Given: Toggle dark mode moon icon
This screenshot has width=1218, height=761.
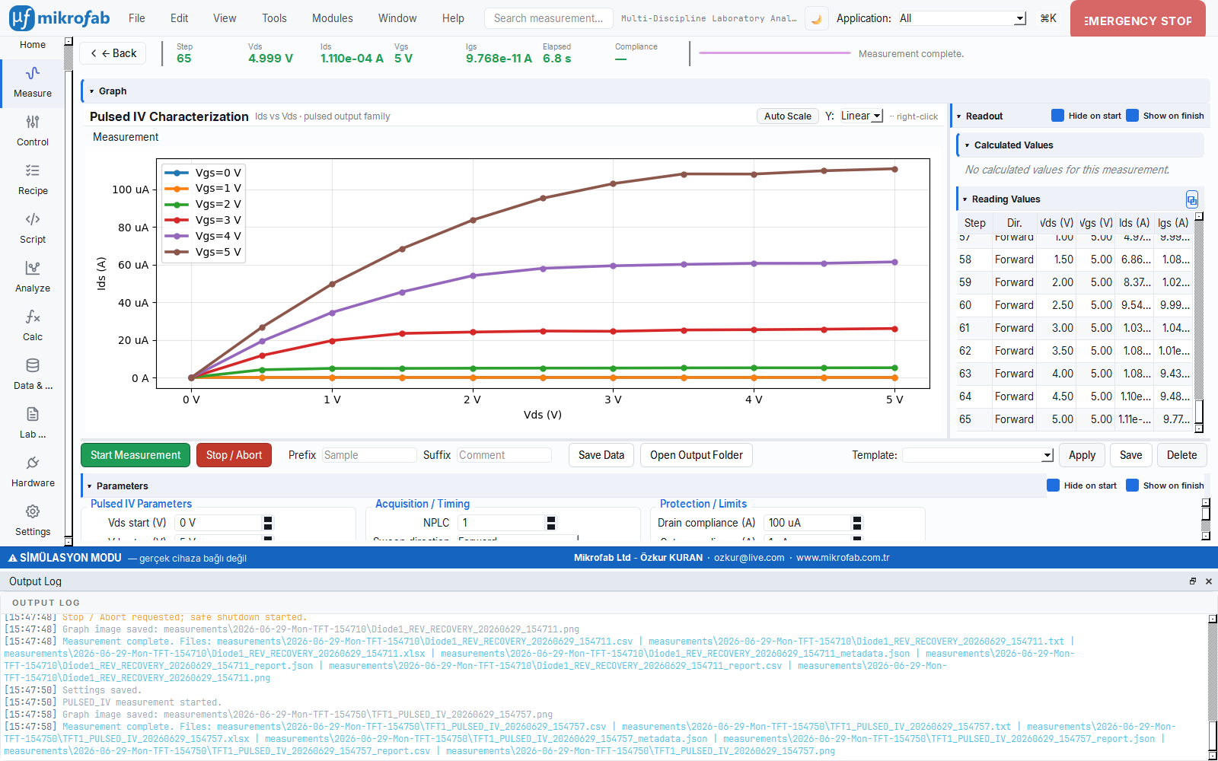Looking at the screenshot, I should click(816, 19).
